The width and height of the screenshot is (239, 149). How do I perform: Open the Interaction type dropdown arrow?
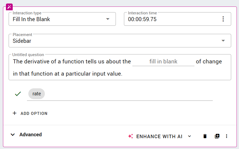click(108, 19)
